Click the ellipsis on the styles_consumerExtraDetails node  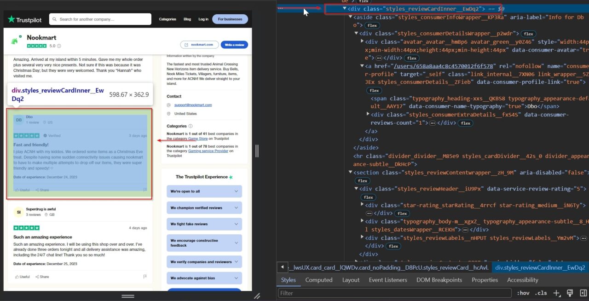tap(433, 123)
